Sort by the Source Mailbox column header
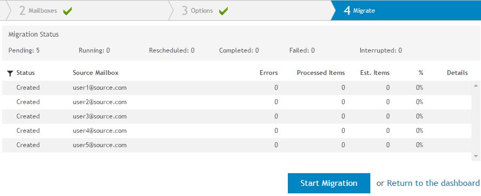This screenshot has height=196, width=481. (x=96, y=73)
